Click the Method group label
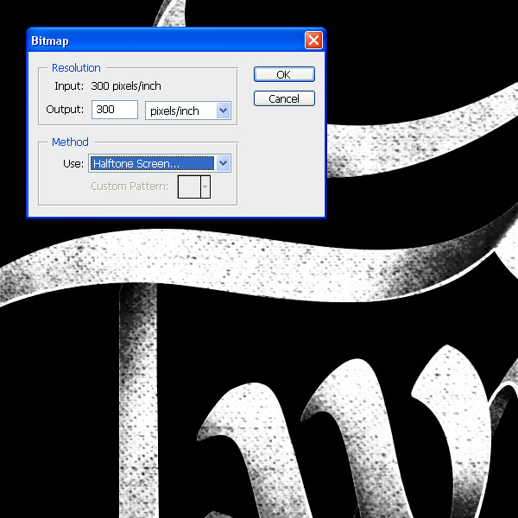The height and width of the screenshot is (518, 518). (70, 142)
